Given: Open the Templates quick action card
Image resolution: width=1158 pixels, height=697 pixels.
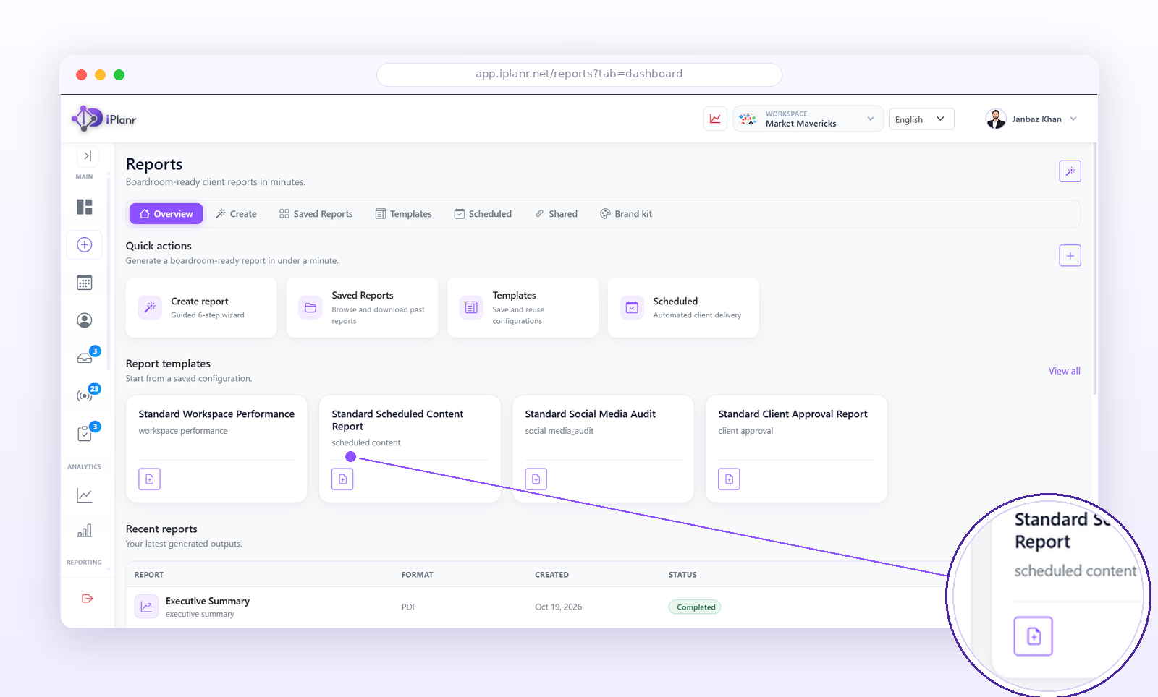Looking at the screenshot, I should [523, 307].
